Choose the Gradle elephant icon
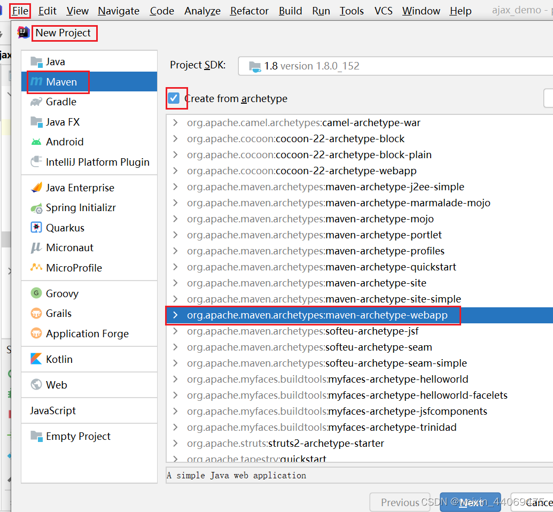Screen dimensions: 553x512 pos(36,102)
